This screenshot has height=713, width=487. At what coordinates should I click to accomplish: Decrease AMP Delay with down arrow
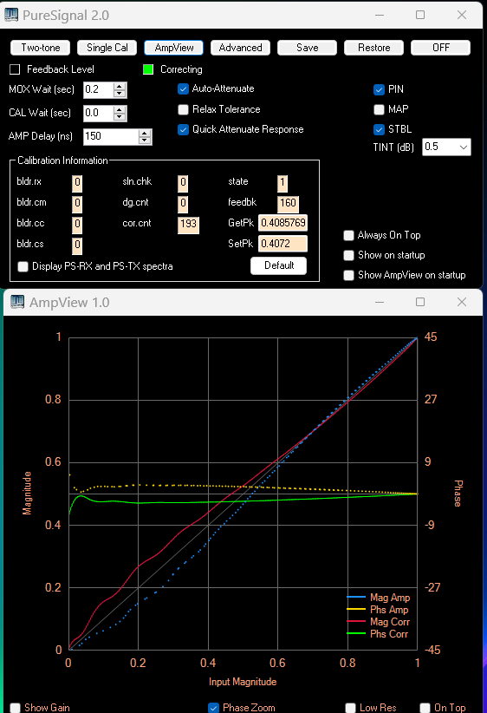coord(145,141)
